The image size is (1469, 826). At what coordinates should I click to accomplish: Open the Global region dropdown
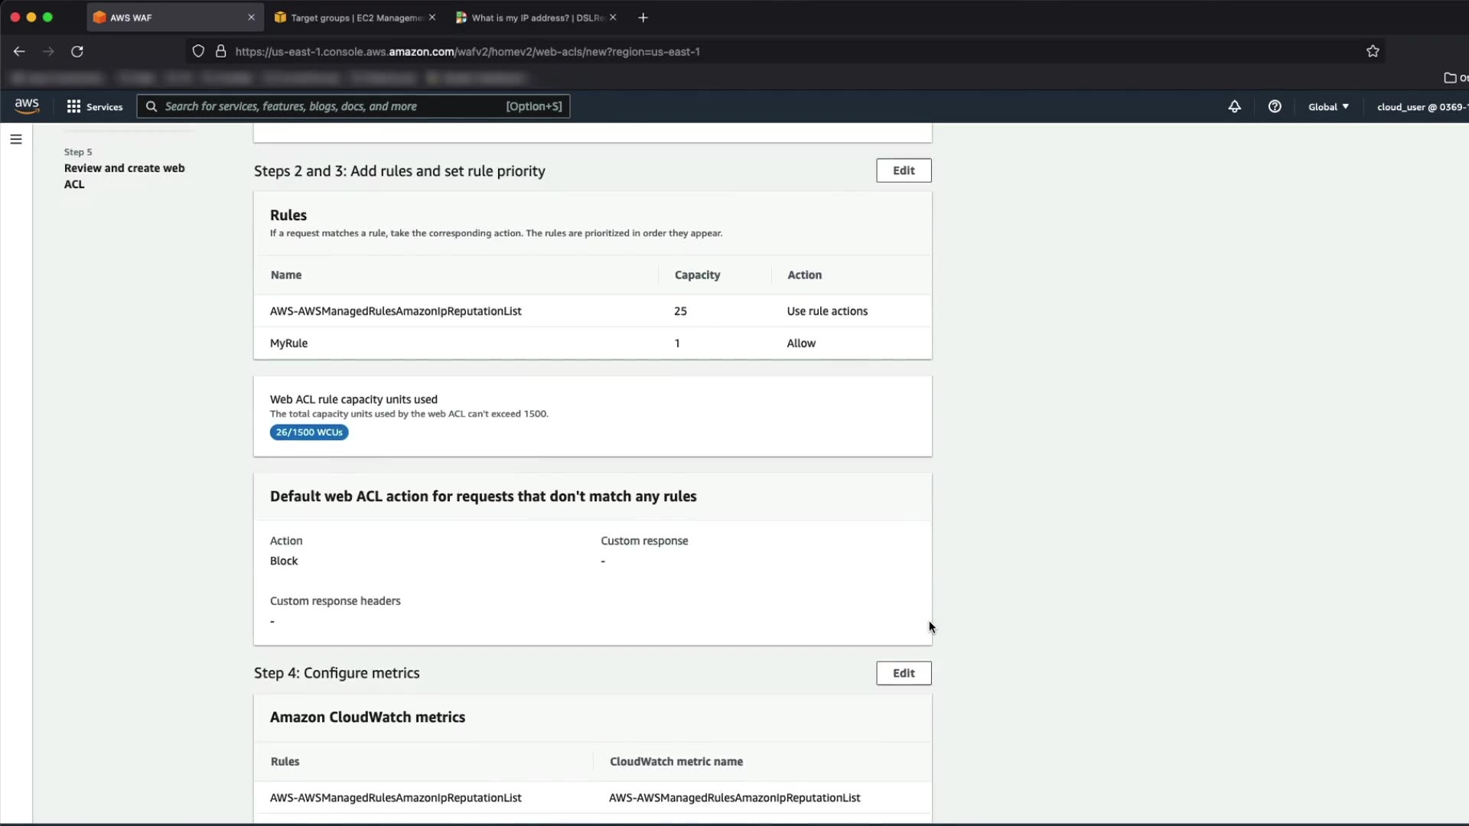(x=1328, y=106)
